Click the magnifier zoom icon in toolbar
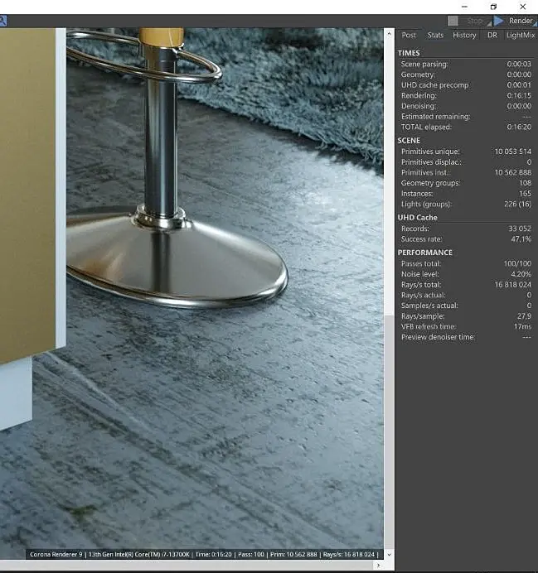Screen dimensions: 538x573 click(x=3, y=21)
